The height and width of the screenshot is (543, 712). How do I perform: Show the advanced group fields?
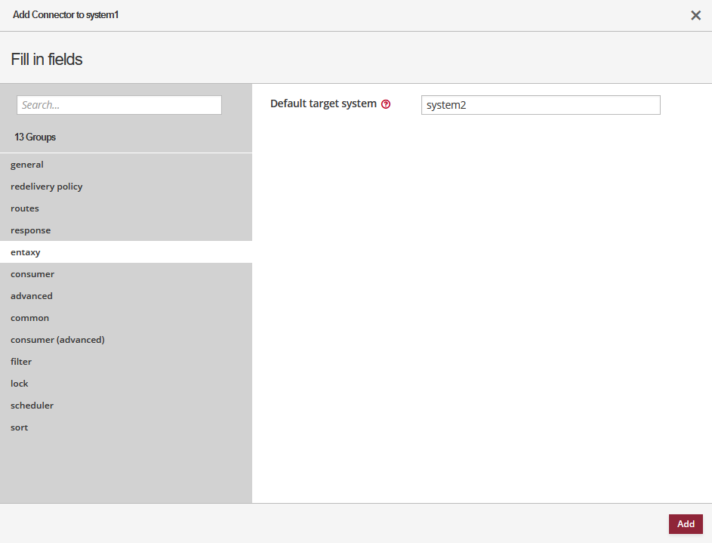pos(32,296)
